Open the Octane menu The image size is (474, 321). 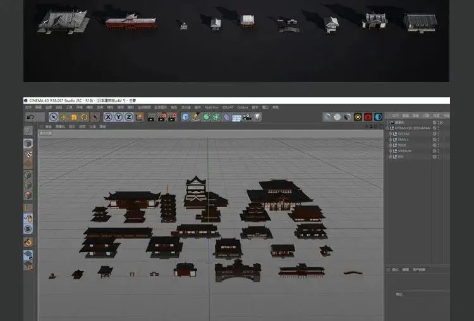pos(243,107)
